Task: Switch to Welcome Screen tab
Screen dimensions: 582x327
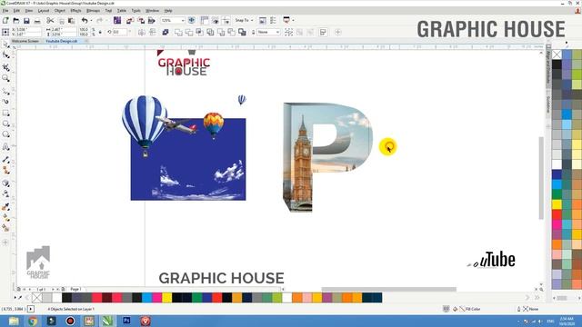Action: pos(25,41)
